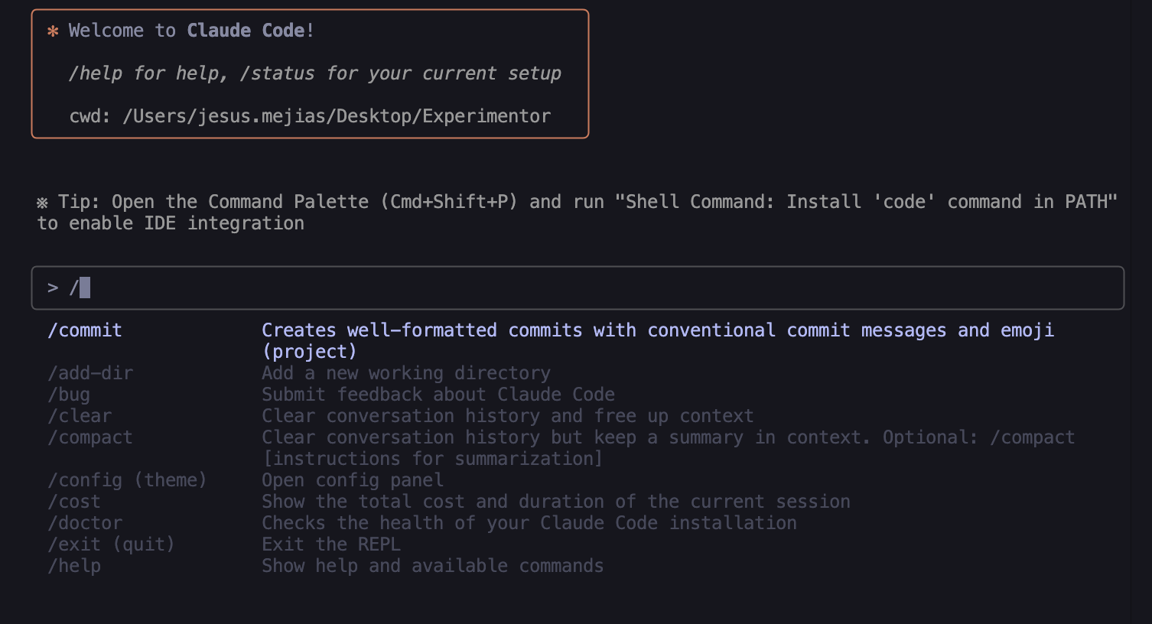The height and width of the screenshot is (624, 1152).
Task: Click the /commit description text
Action: point(658,330)
